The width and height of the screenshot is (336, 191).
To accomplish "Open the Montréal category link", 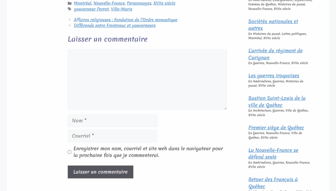I will pyautogui.click(x=82, y=3).
